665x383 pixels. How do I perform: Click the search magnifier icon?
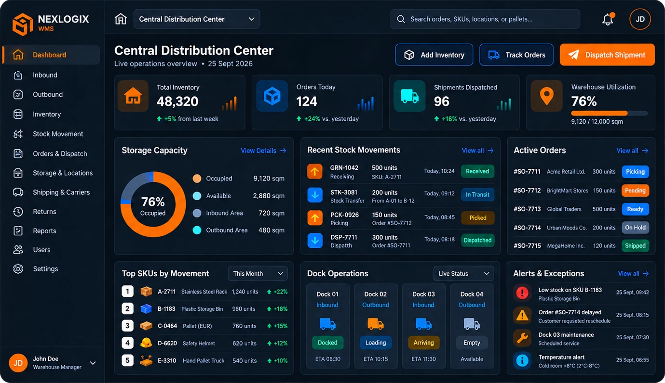tap(401, 19)
